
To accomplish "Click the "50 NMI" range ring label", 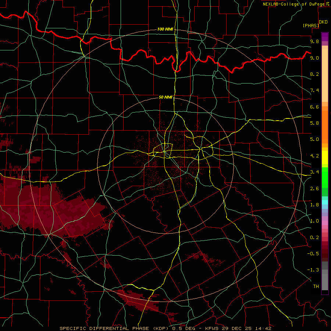I will point(165,97).
